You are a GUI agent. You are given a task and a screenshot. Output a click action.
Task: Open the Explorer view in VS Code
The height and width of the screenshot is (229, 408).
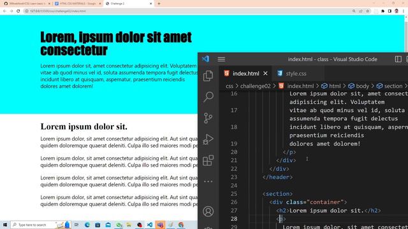(208, 76)
